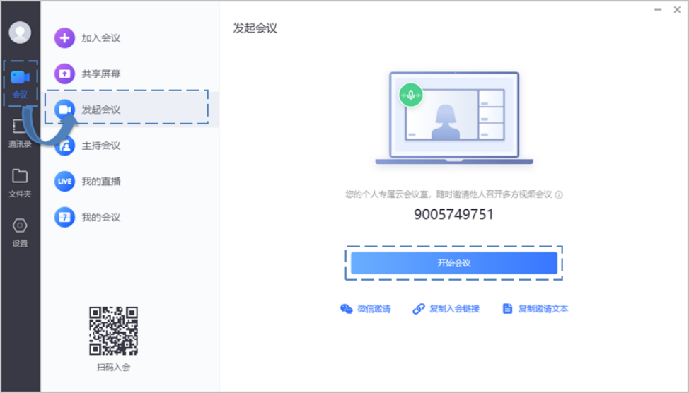Select the 加入会议 menu entry

click(x=132, y=37)
